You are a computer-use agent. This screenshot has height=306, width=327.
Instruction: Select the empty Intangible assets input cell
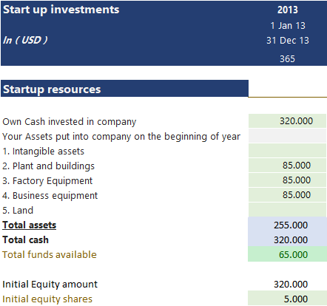click(287, 151)
